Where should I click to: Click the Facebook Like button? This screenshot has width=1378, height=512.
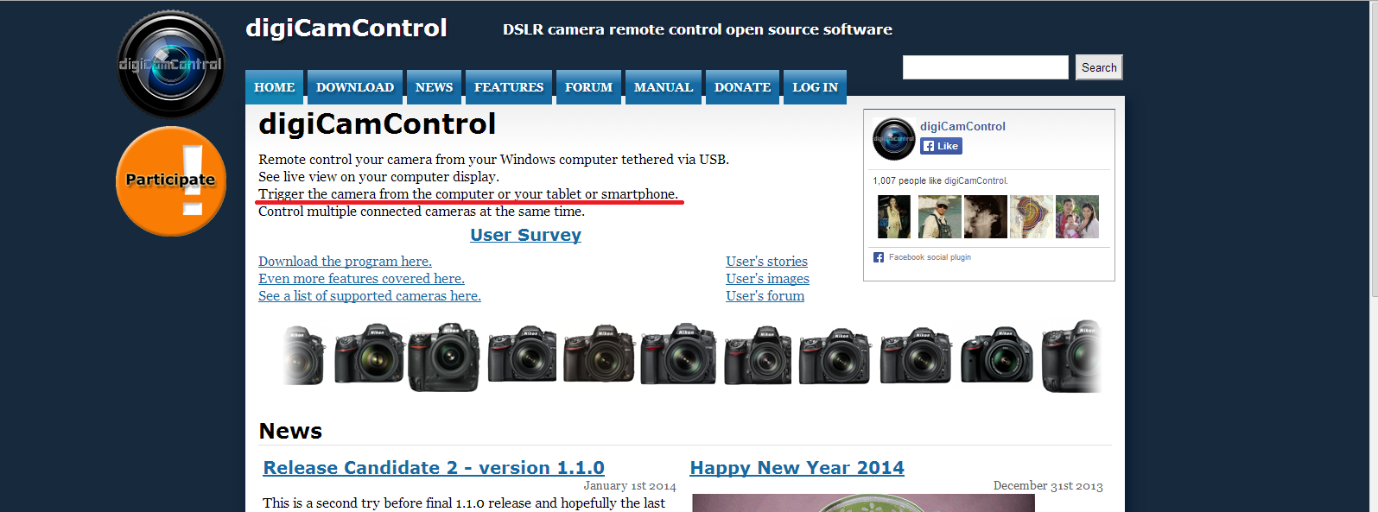tap(941, 146)
